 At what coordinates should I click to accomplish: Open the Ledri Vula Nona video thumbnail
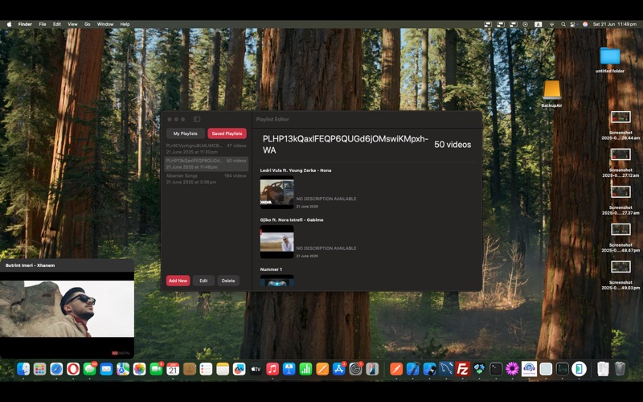276,192
